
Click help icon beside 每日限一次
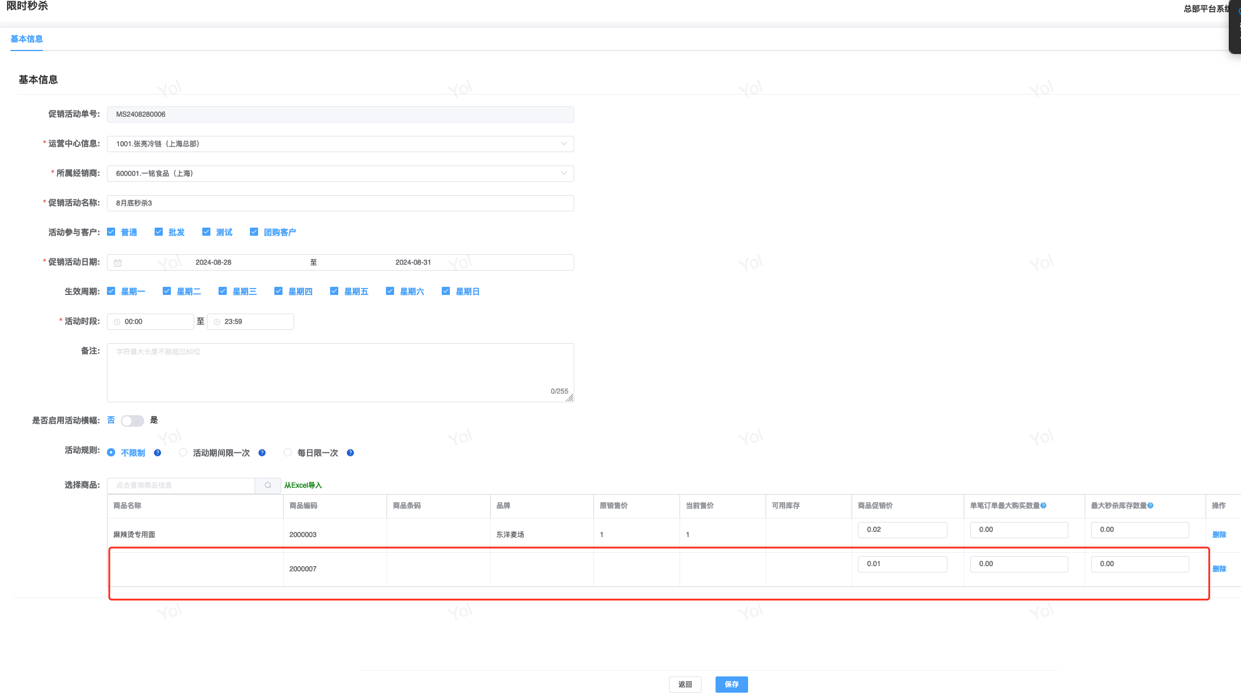tap(351, 453)
